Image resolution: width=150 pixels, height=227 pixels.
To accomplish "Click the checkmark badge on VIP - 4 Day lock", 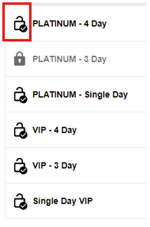I will (24, 135).
